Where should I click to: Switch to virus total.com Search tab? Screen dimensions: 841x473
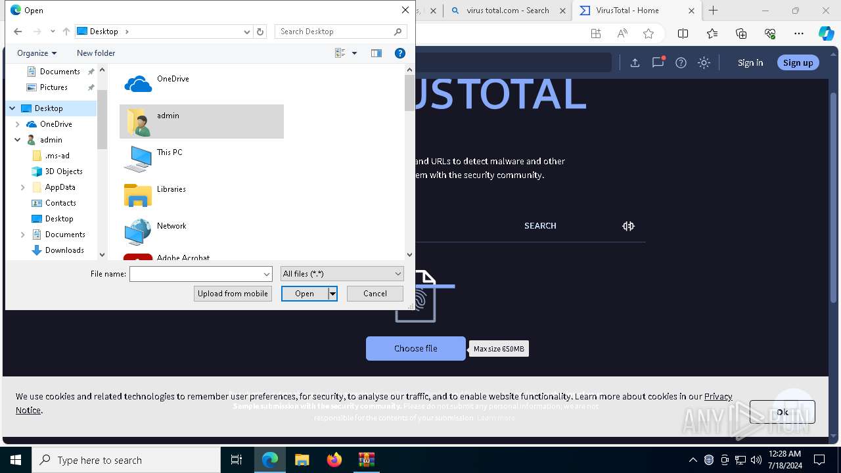click(x=507, y=11)
